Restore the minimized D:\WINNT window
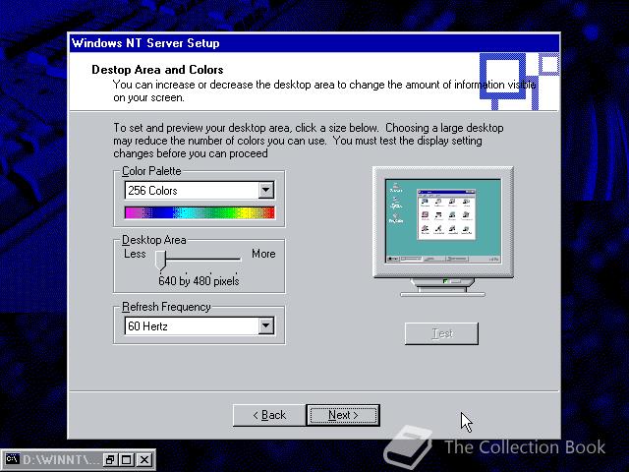629x472 pixels. point(109,459)
